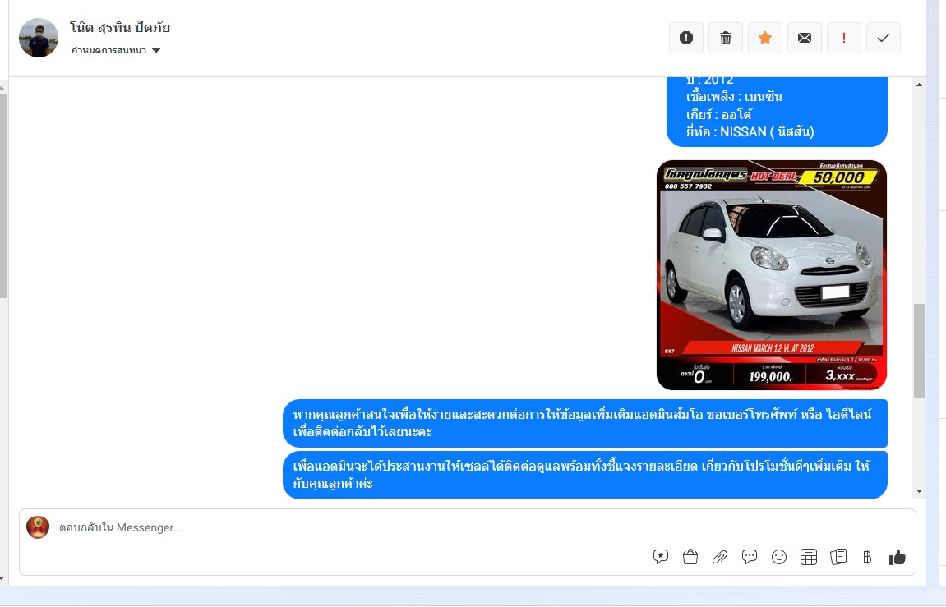946x607 pixels.
Task: Open the speech bubble with dots icon
Action: click(750, 557)
